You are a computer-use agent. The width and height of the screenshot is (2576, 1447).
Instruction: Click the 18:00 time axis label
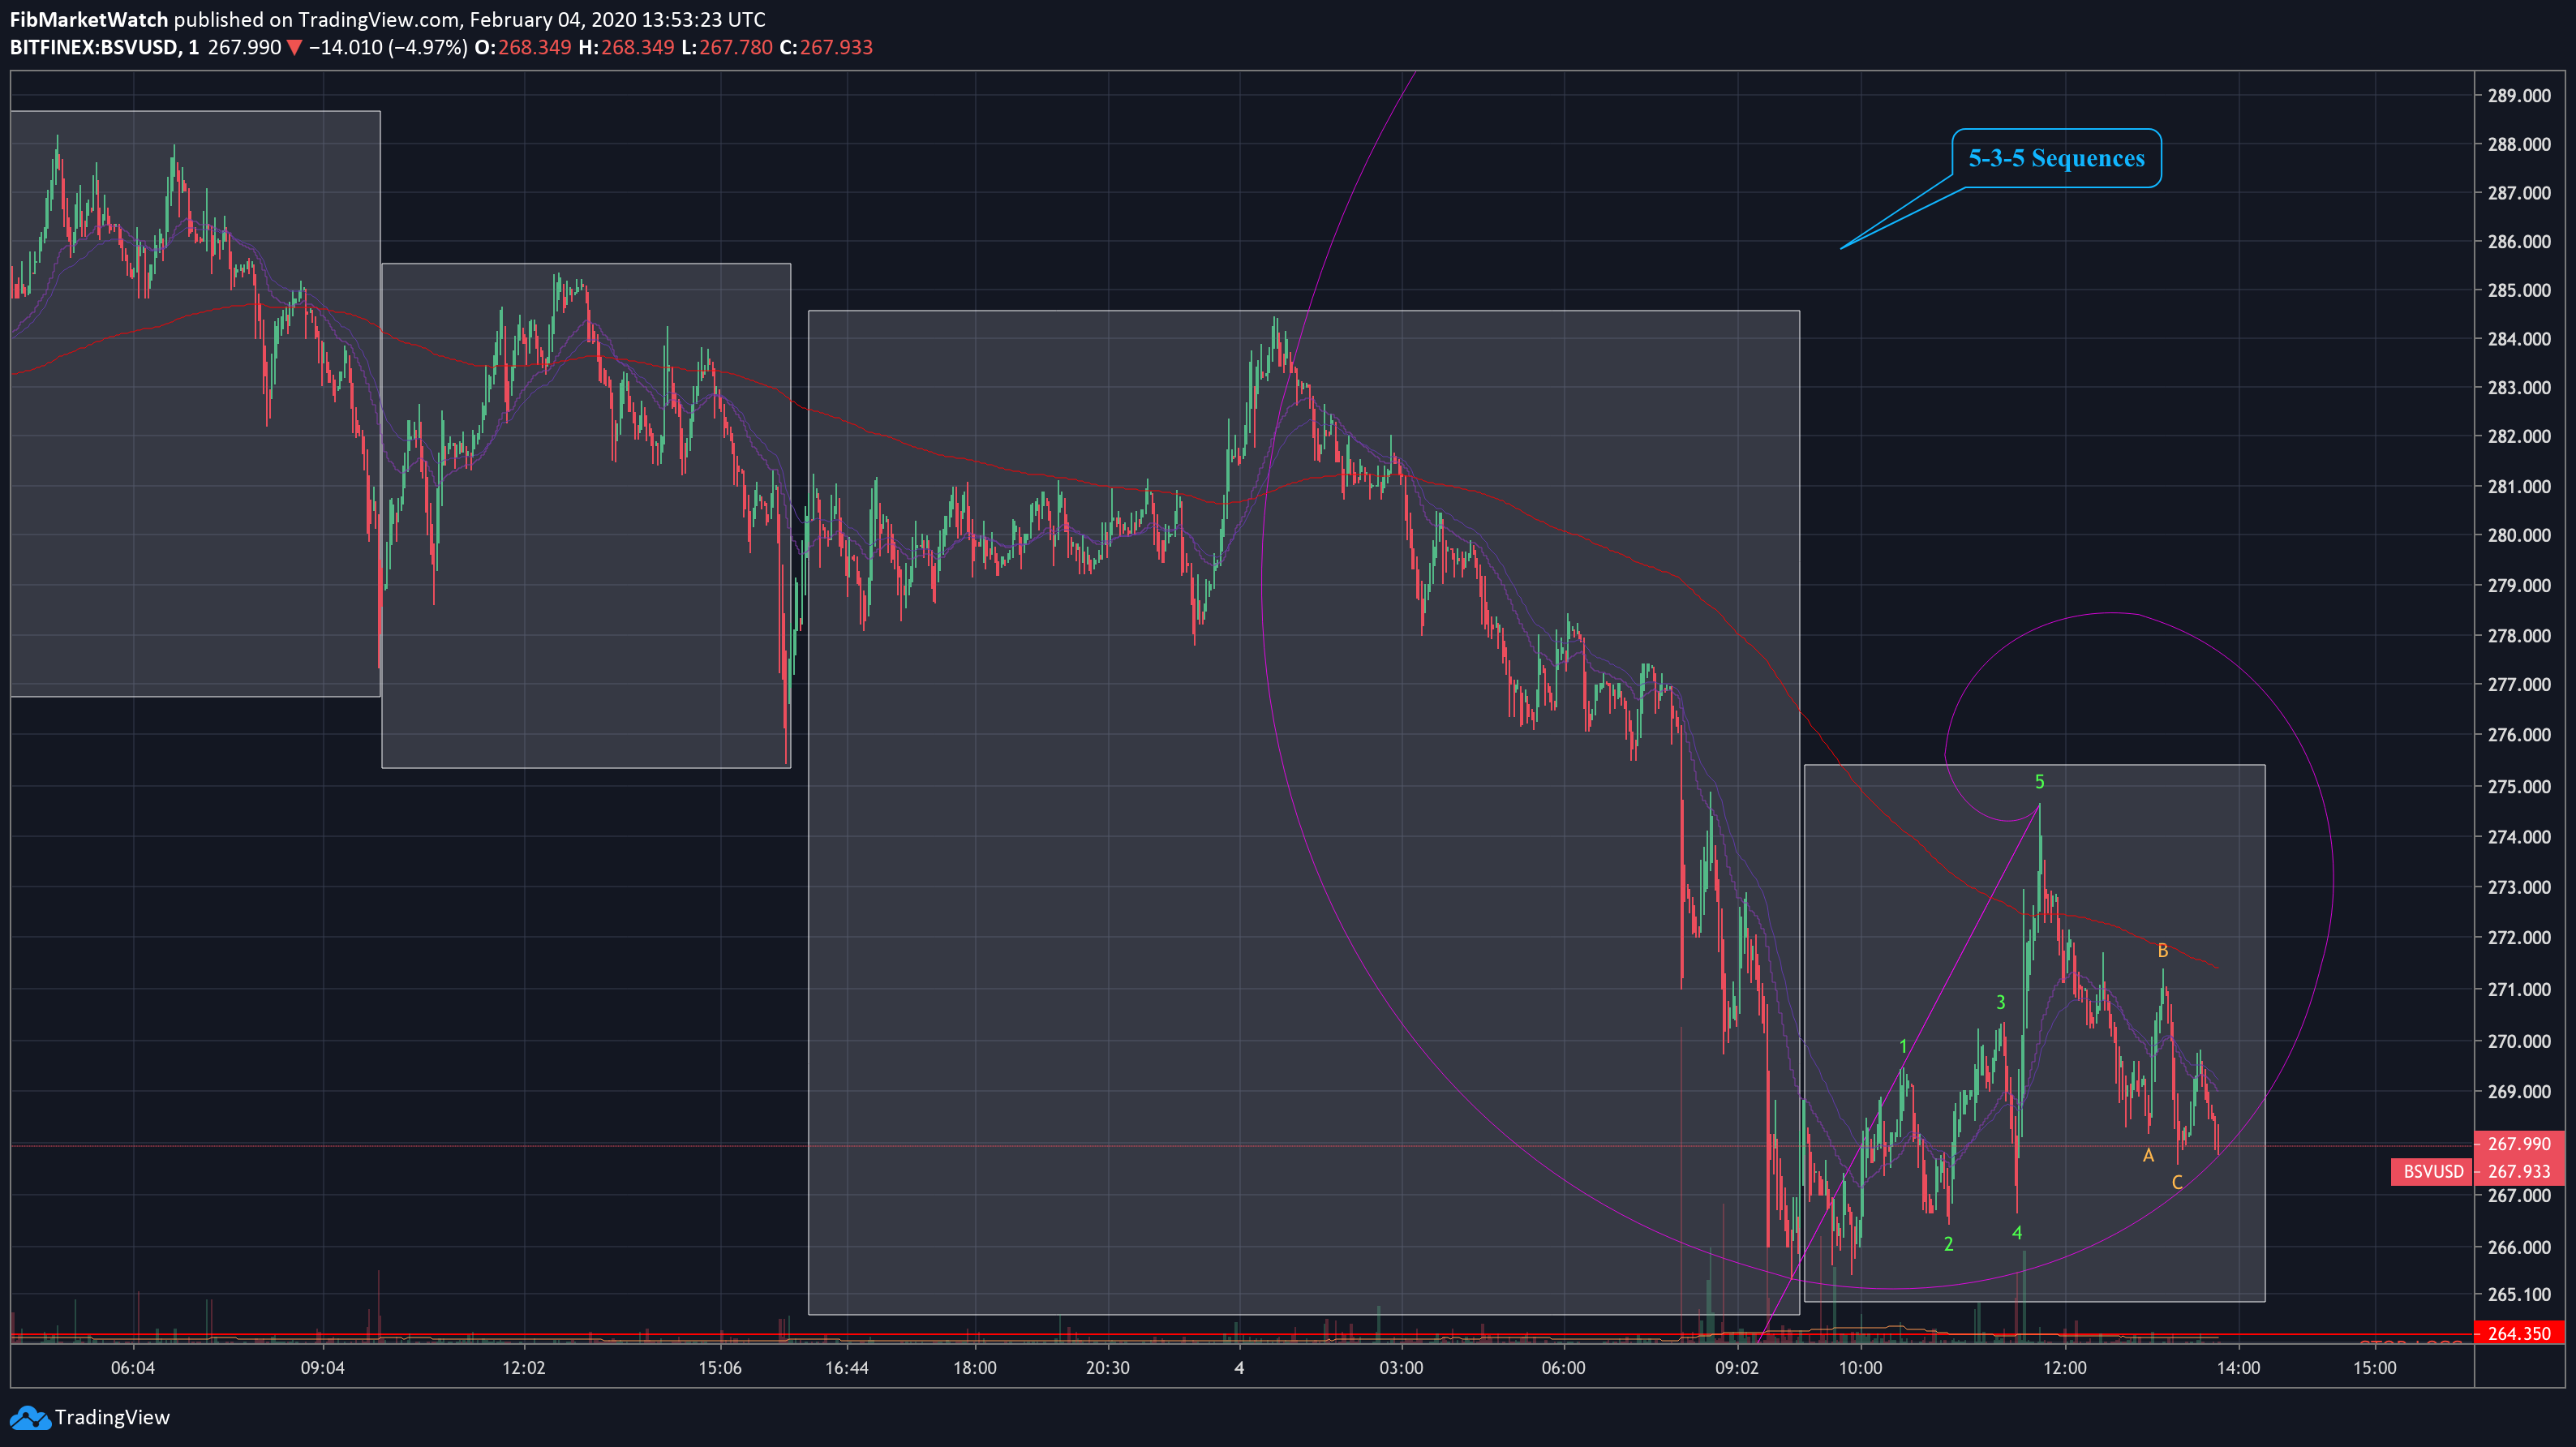[974, 1367]
